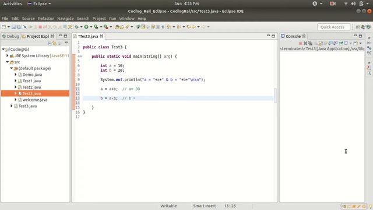The image size is (373, 210).
Task: Open the Run menu
Action: [112, 19]
